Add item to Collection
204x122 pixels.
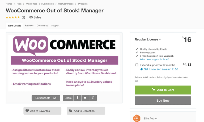pos(86,111)
